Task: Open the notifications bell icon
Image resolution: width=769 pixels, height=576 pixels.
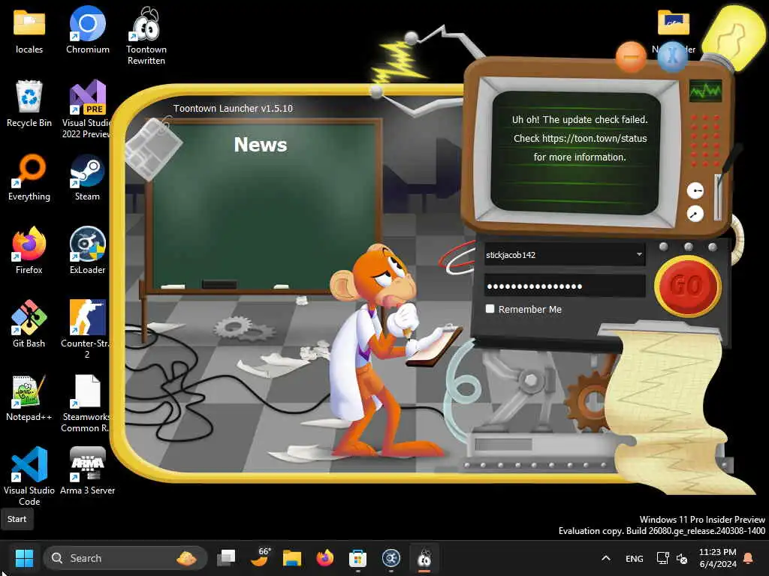Action: click(x=749, y=558)
